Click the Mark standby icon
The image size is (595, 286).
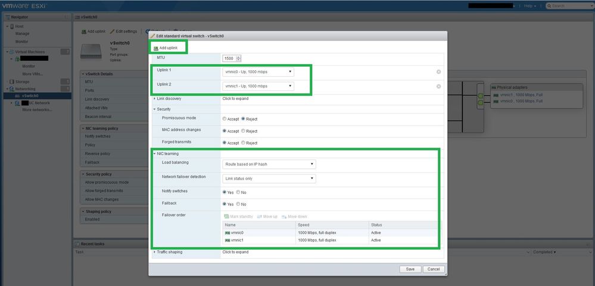pyautogui.click(x=226, y=216)
